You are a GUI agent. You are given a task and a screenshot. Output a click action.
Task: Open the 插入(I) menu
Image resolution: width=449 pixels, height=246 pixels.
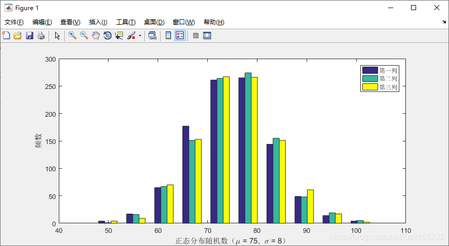98,22
